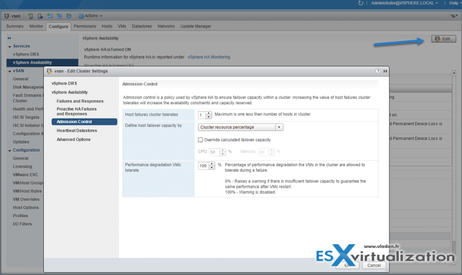Select VM/Host Rules in sidebar
The image size is (462, 275).
27,191
